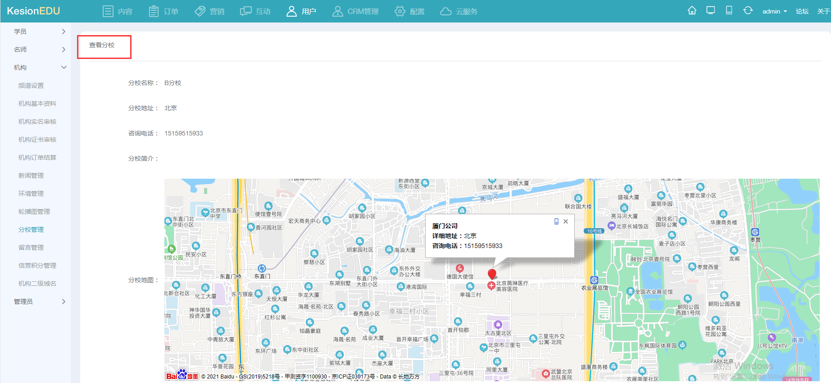
Task: Open the 配置 settings menu
Action: point(409,11)
